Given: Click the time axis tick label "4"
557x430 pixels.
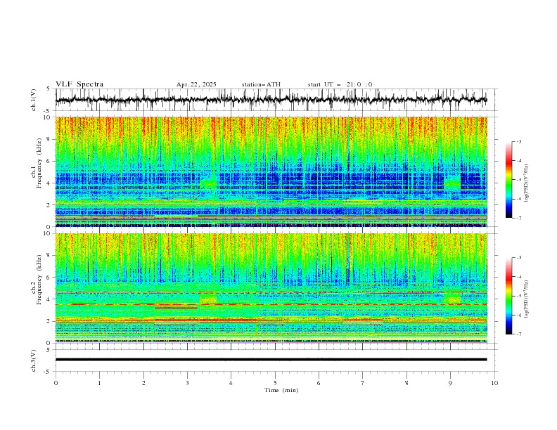Looking at the screenshot, I should [231, 383].
